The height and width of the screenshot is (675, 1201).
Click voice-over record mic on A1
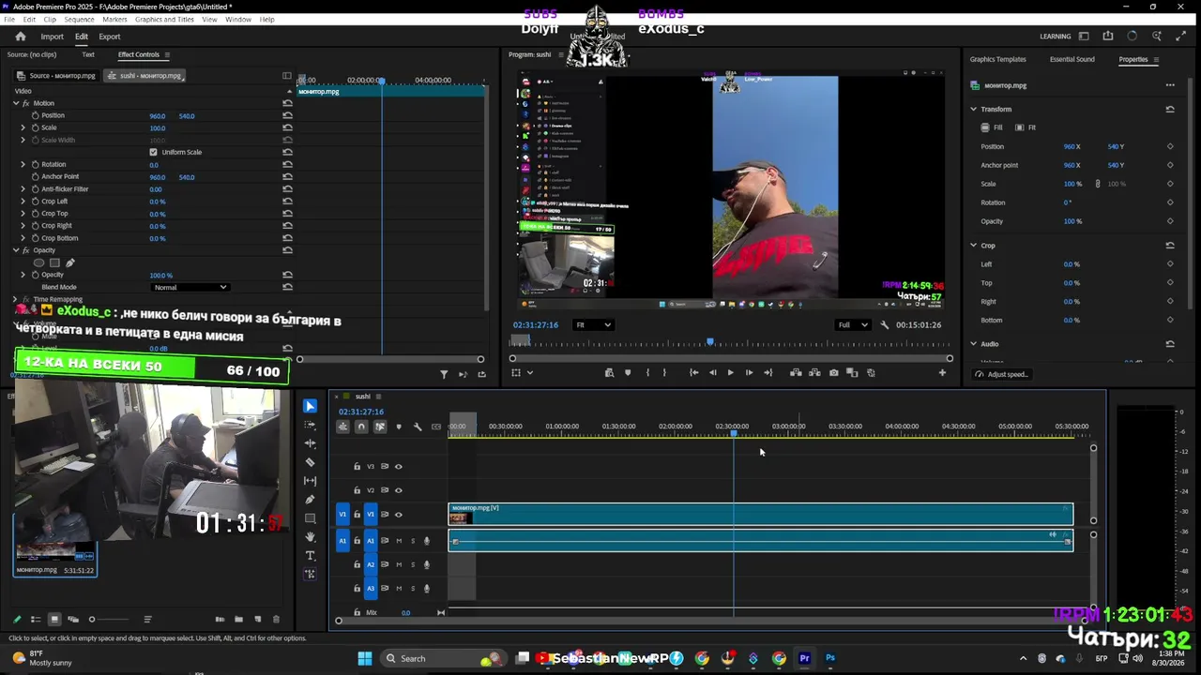[x=427, y=541]
